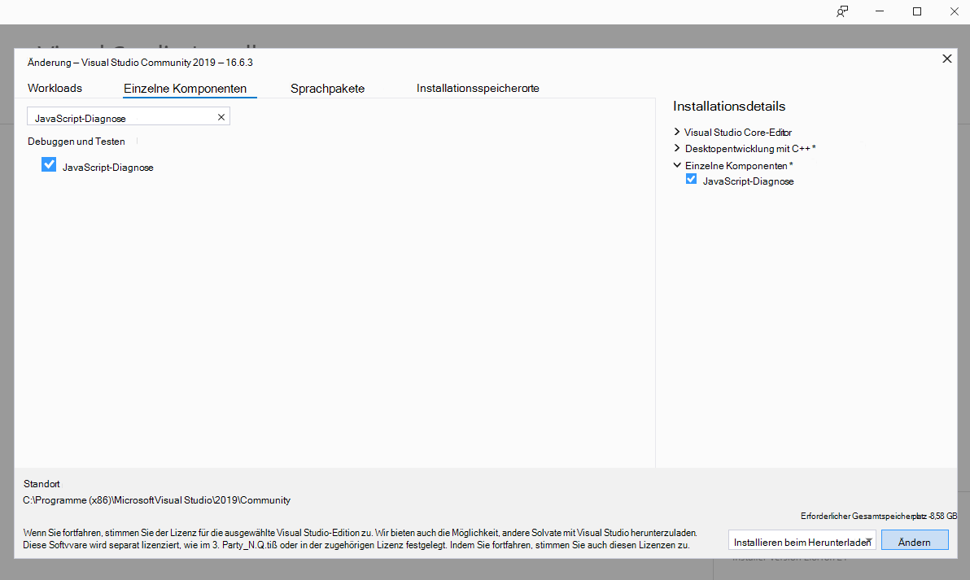Collapse Einzelne Komponenten in Installationsdetails
970x580 pixels.
click(x=677, y=164)
